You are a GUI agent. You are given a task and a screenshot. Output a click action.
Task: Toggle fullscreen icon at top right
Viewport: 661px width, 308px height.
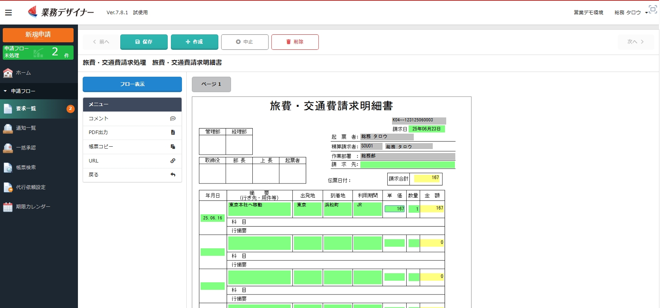(653, 9)
